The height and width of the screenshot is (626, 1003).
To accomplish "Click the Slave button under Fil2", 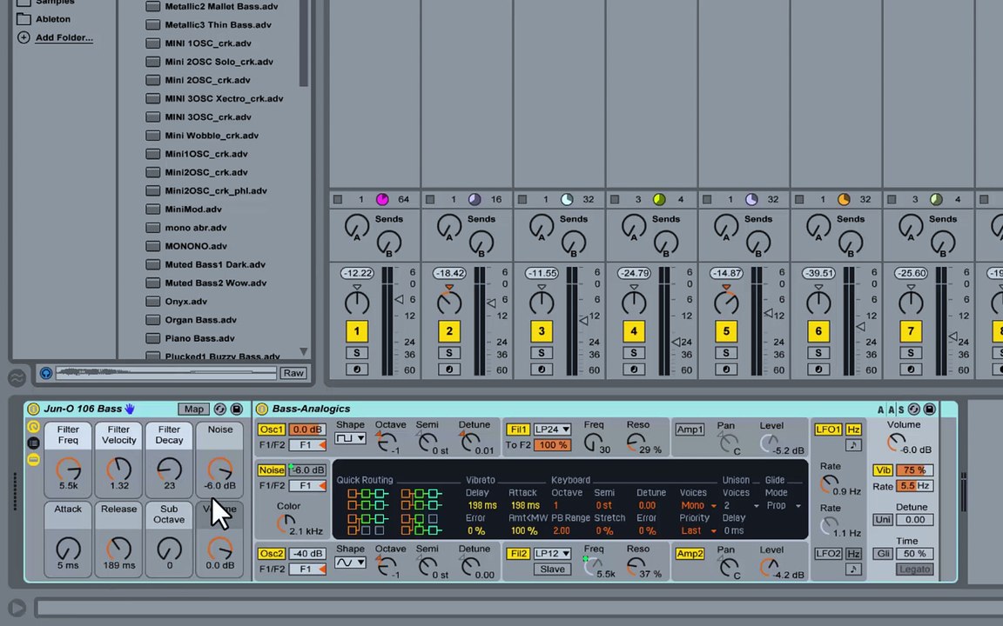I will tap(552, 569).
